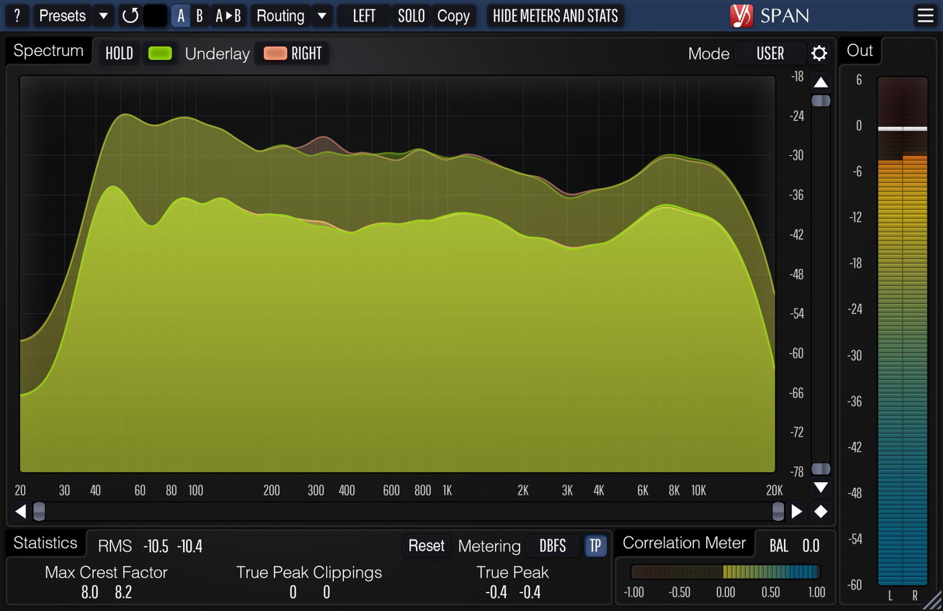The width and height of the screenshot is (943, 611).
Task: Click the up triangle on vertical range
Action: pos(820,82)
